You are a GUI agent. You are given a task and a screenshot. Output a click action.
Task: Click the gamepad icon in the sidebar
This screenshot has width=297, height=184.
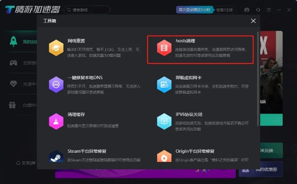pyautogui.click(x=13, y=63)
